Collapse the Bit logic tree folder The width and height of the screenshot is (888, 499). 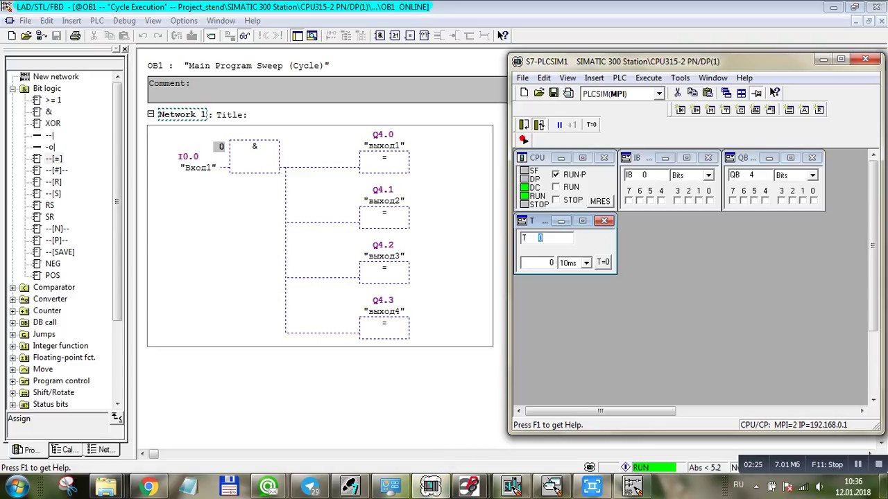(12, 89)
